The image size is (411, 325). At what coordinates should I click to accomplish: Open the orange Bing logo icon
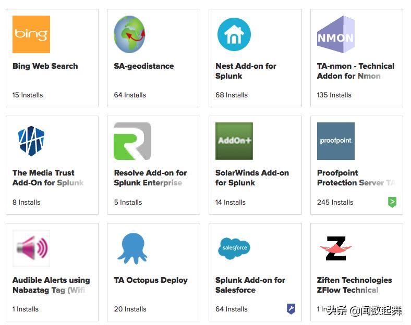click(x=31, y=34)
